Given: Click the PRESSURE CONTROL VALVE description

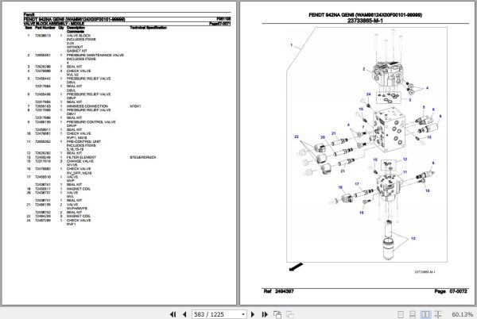Looking at the screenshot, I should point(91,122).
